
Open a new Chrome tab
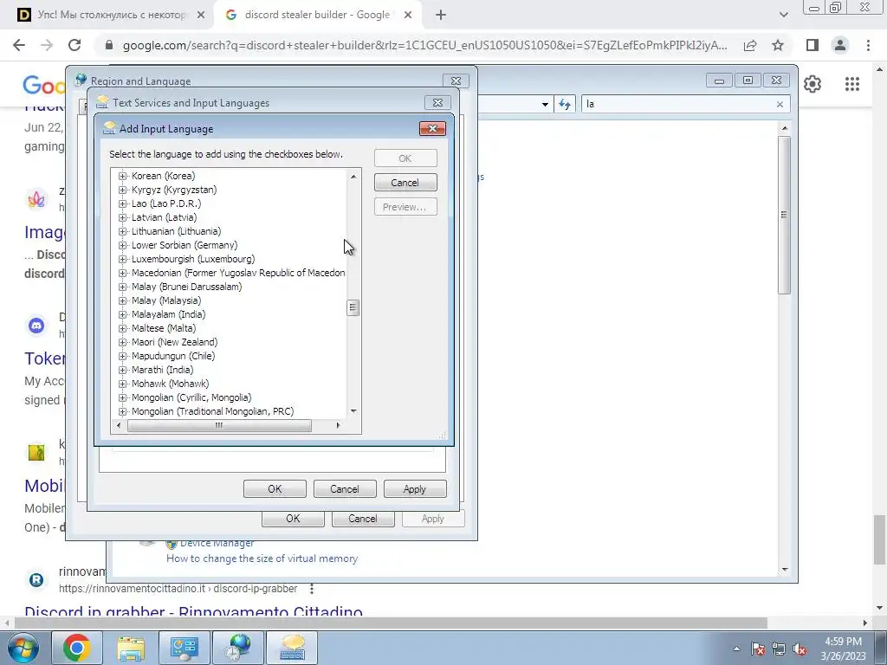click(441, 16)
